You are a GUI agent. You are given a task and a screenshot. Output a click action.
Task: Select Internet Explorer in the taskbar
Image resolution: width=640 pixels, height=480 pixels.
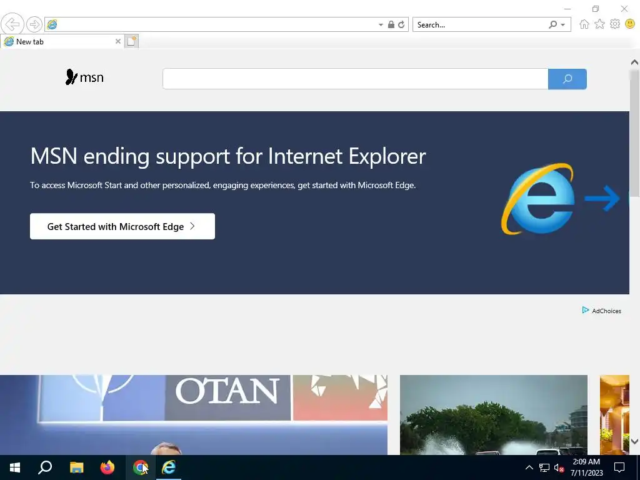[169, 467]
